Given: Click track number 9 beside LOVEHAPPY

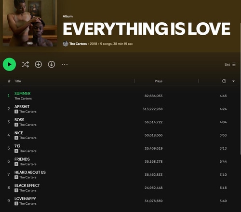Looking at the screenshot, I should pyautogui.click(x=9, y=201).
